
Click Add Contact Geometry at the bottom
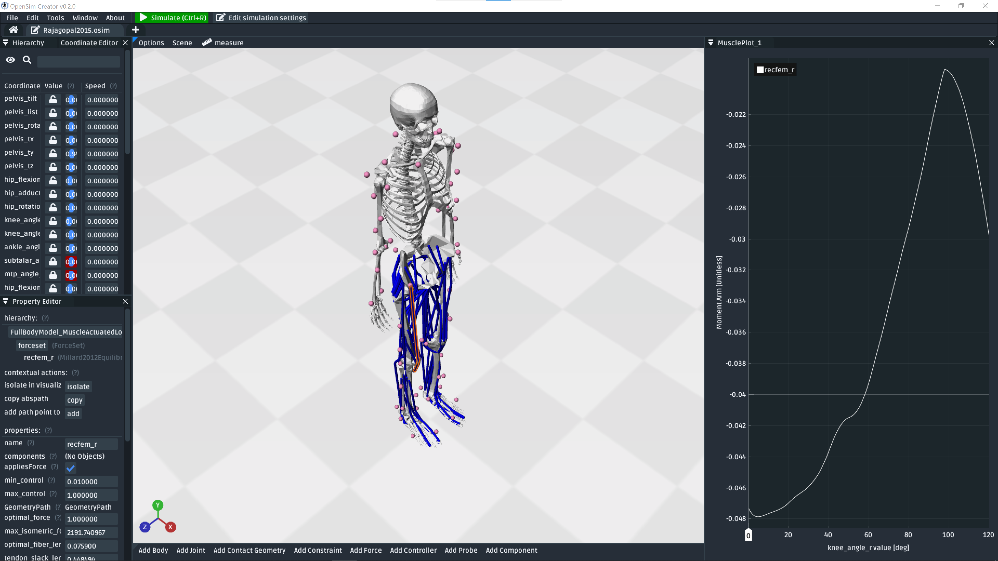[x=249, y=550]
